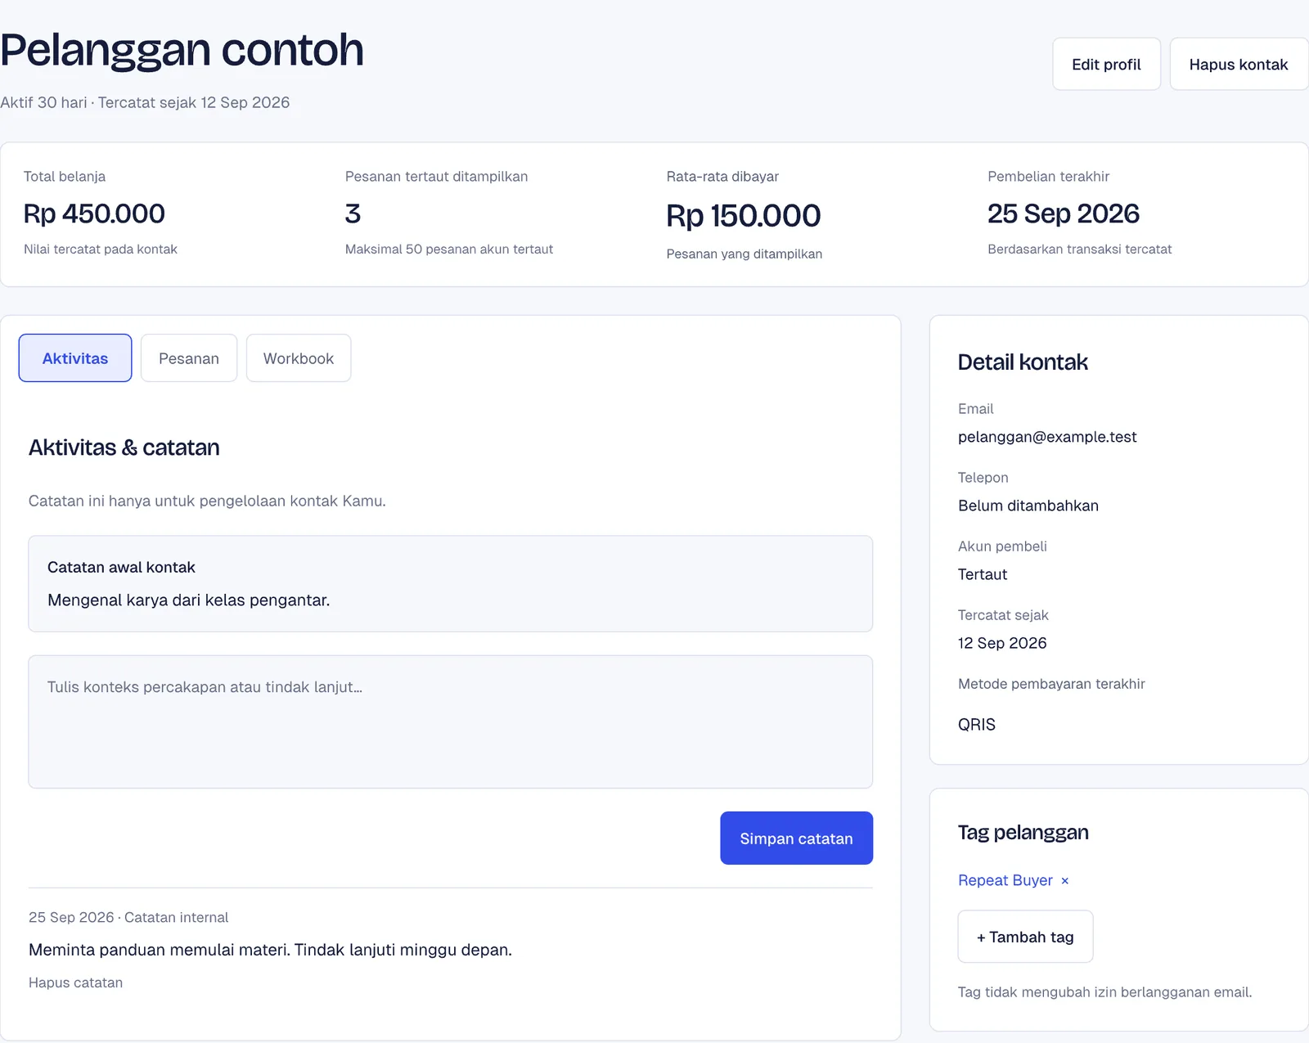The width and height of the screenshot is (1309, 1043).
Task: Click the Akun pembeli value Tertaut
Action: pyautogui.click(x=983, y=574)
